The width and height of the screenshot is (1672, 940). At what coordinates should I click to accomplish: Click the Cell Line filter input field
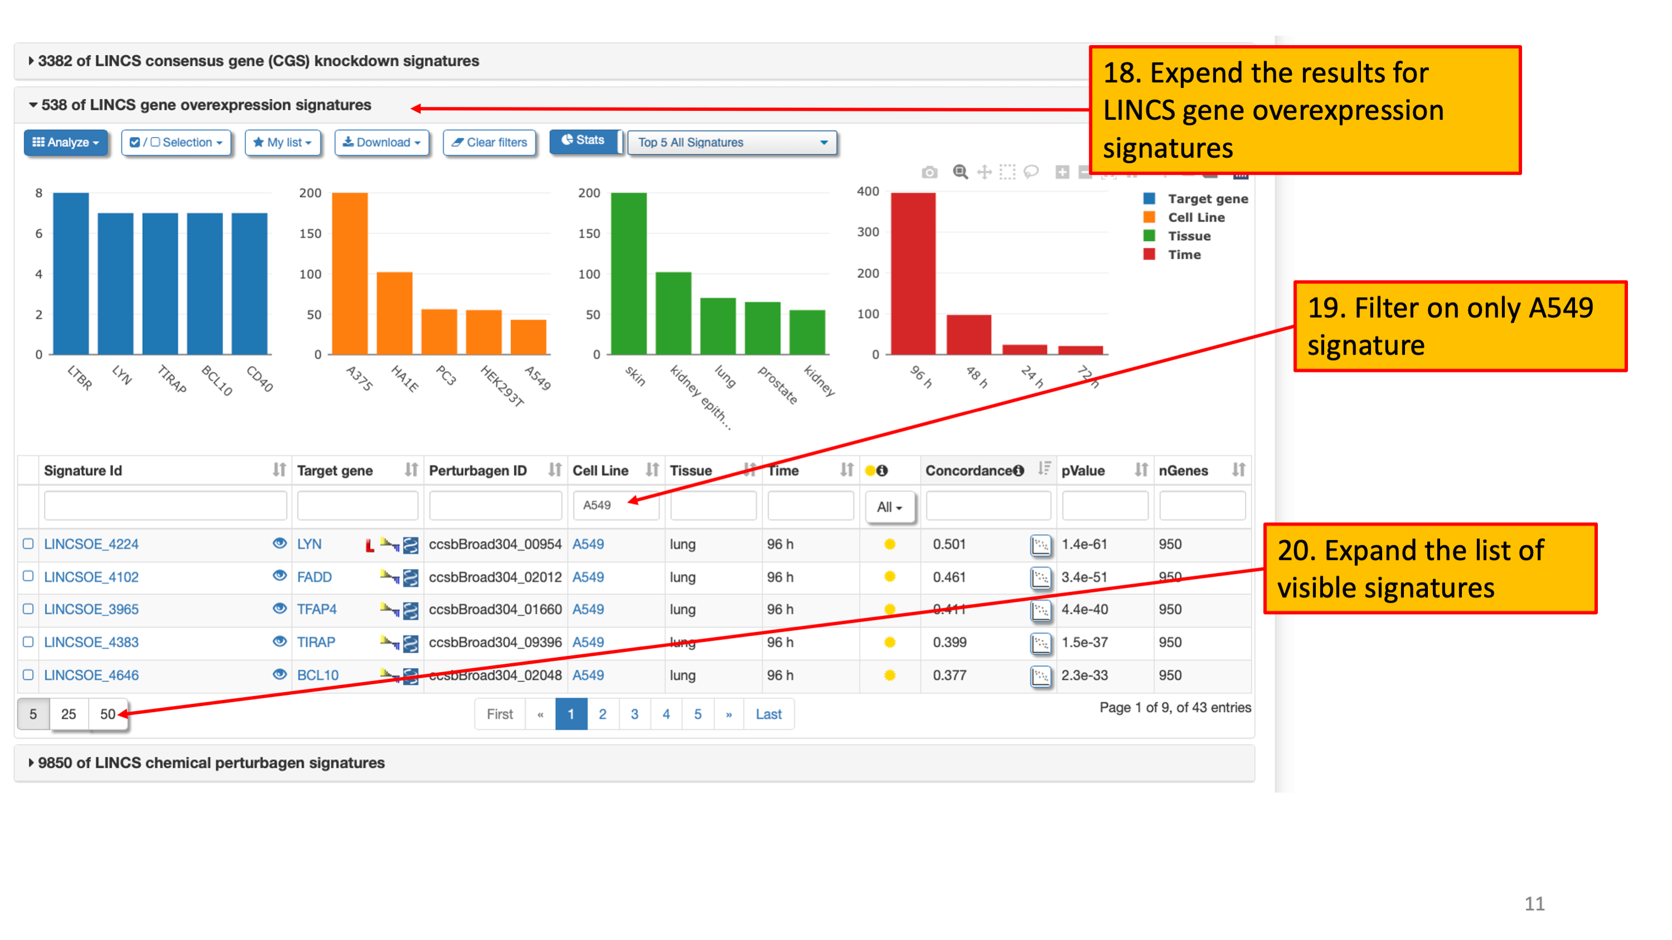tap(616, 505)
